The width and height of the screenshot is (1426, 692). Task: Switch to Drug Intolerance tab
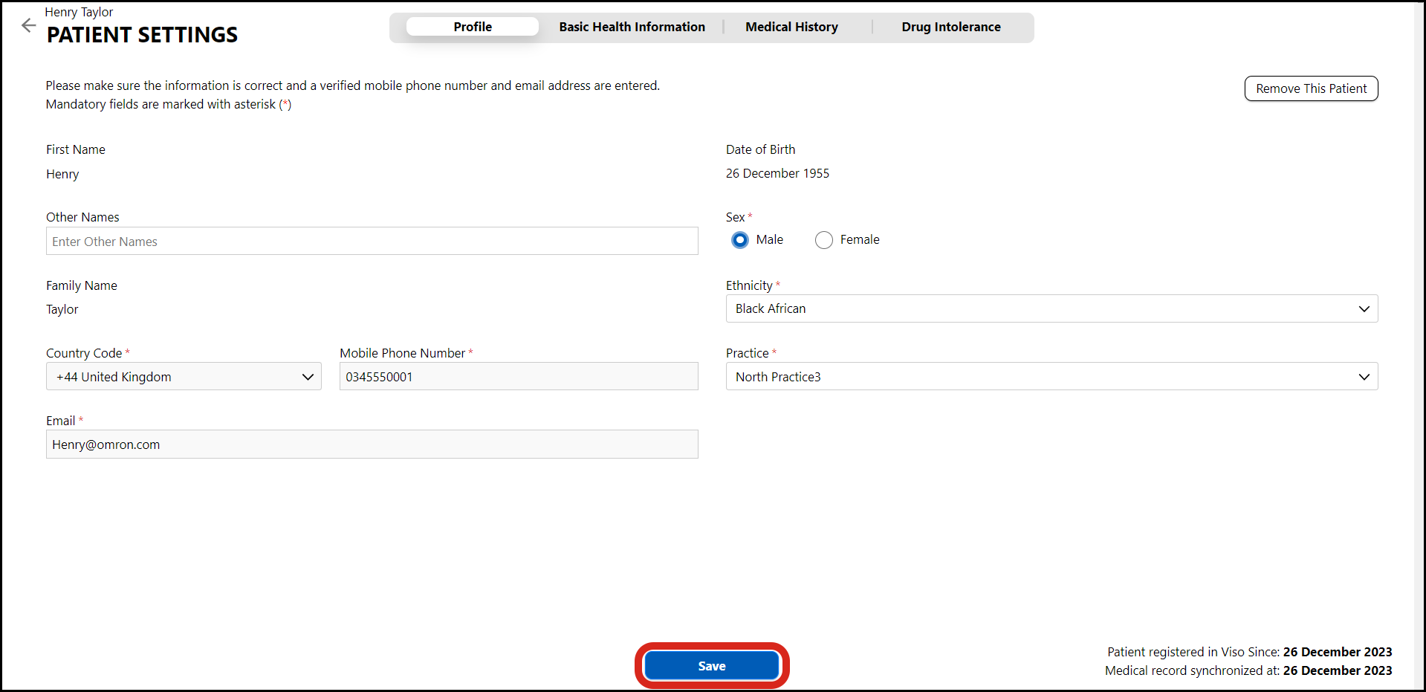click(x=950, y=27)
